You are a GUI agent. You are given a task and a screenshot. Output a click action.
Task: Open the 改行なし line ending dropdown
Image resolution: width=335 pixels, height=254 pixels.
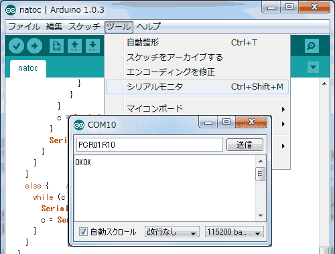point(172,232)
